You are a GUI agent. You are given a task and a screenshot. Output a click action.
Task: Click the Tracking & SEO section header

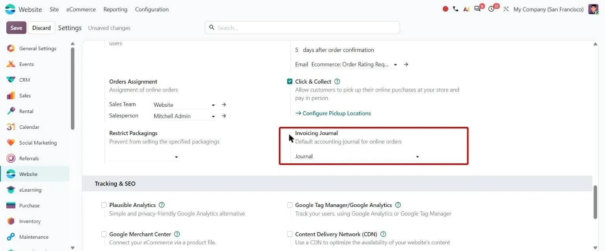(x=337, y=183)
